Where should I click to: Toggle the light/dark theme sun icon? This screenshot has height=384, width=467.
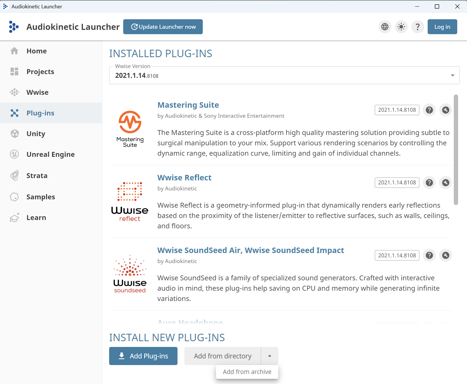click(x=401, y=27)
